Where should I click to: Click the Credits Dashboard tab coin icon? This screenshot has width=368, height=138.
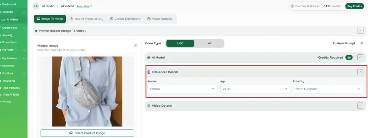click(112, 19)
